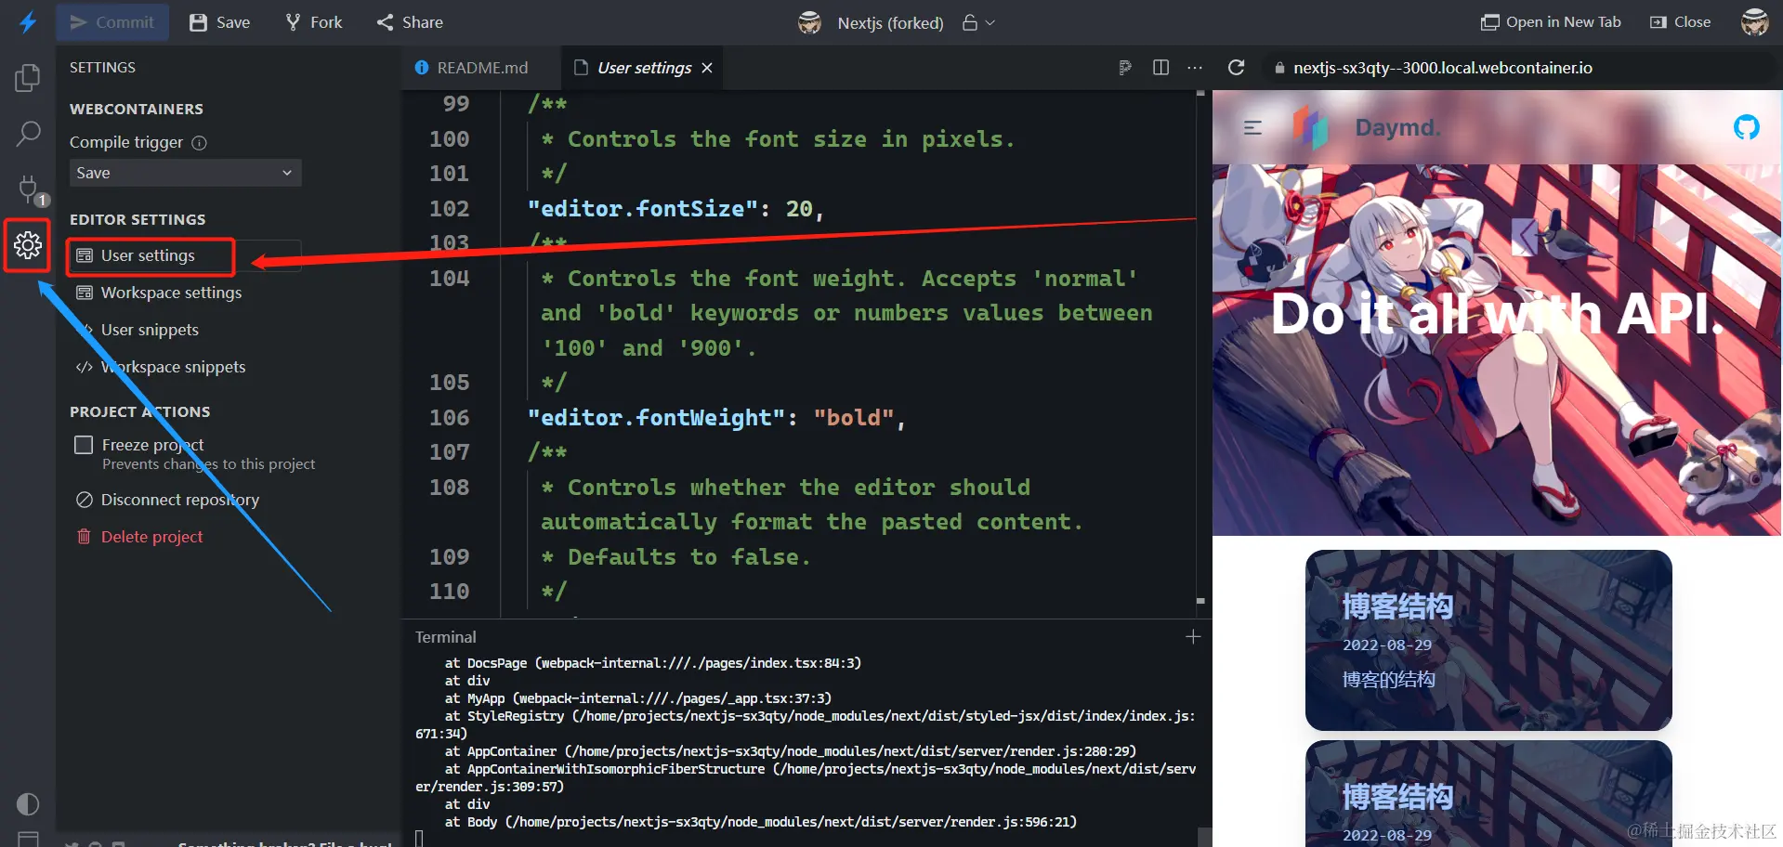Click the project owner avatar beside the title
The height and width of the screenshot is (847, 1783).
[x=809, y=22]
